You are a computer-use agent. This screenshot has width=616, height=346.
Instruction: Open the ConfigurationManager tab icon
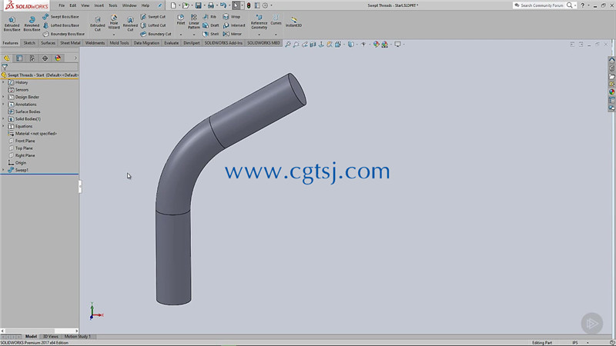pos(32,58)
